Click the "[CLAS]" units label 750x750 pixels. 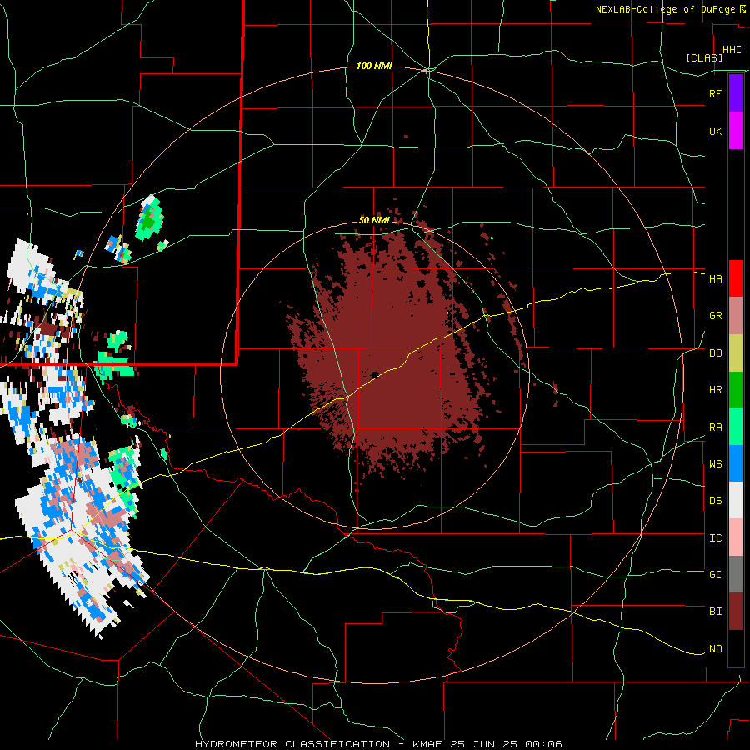(704, 57)
